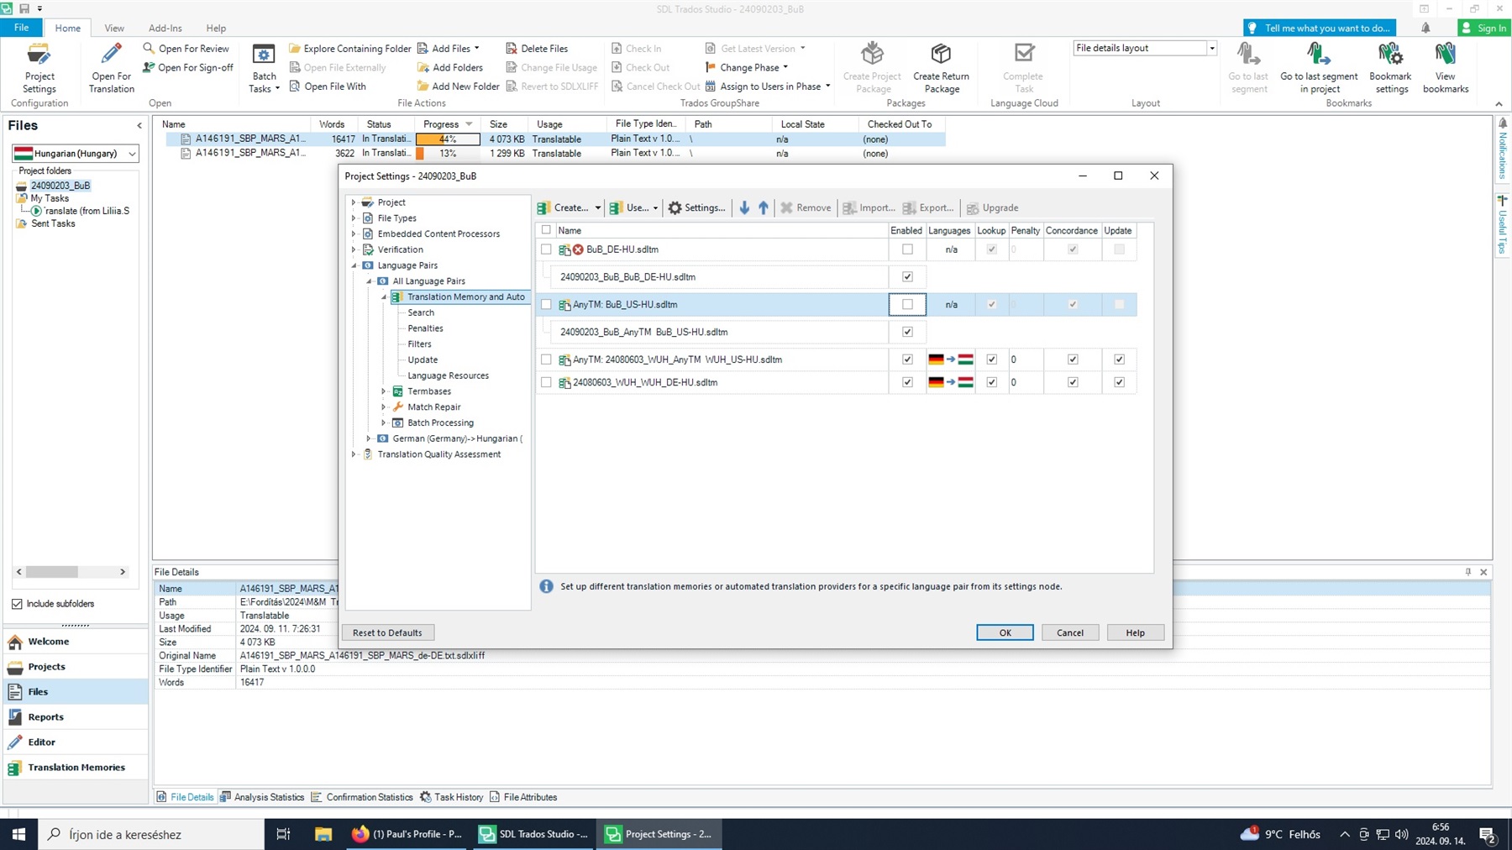The width and height of the screenshot is (1512, 850).
Task: Click Change Phase in ribbon
Action: [x=747, y=67]
